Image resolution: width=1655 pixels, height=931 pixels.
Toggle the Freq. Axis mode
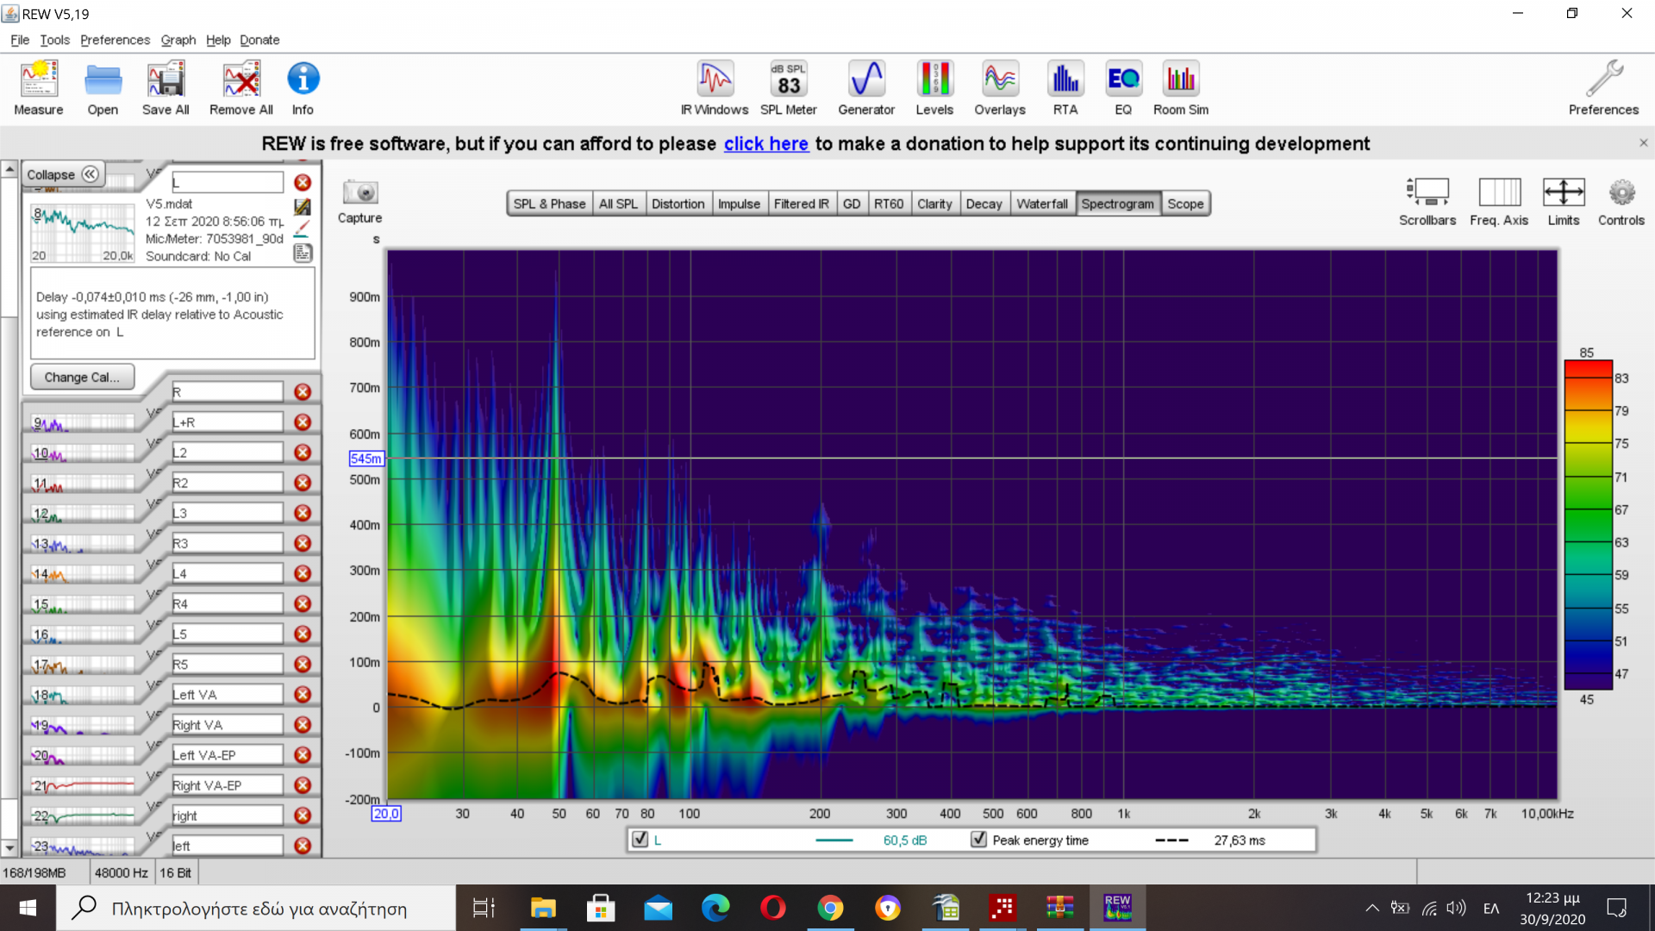tap(1499, 202)
